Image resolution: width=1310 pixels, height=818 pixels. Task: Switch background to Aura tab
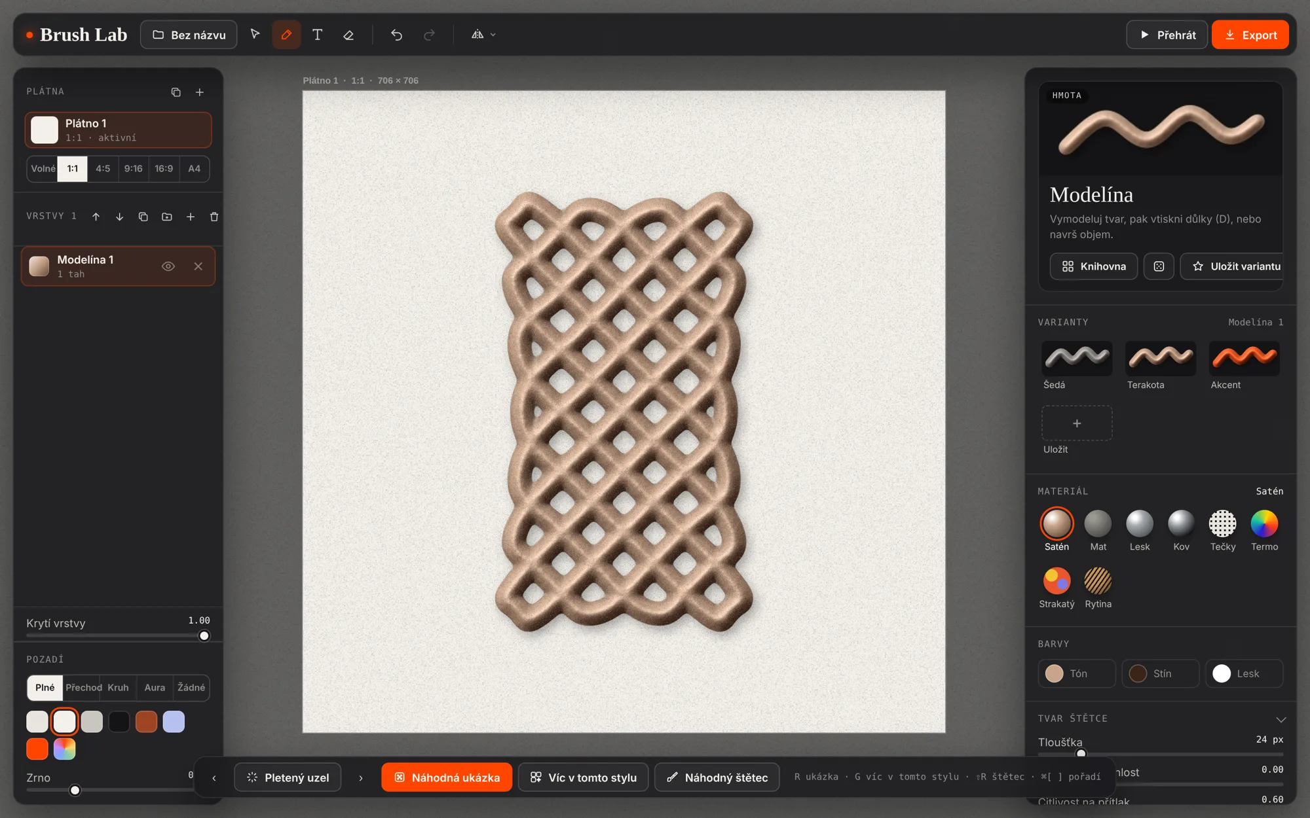(x=155, y=688)
